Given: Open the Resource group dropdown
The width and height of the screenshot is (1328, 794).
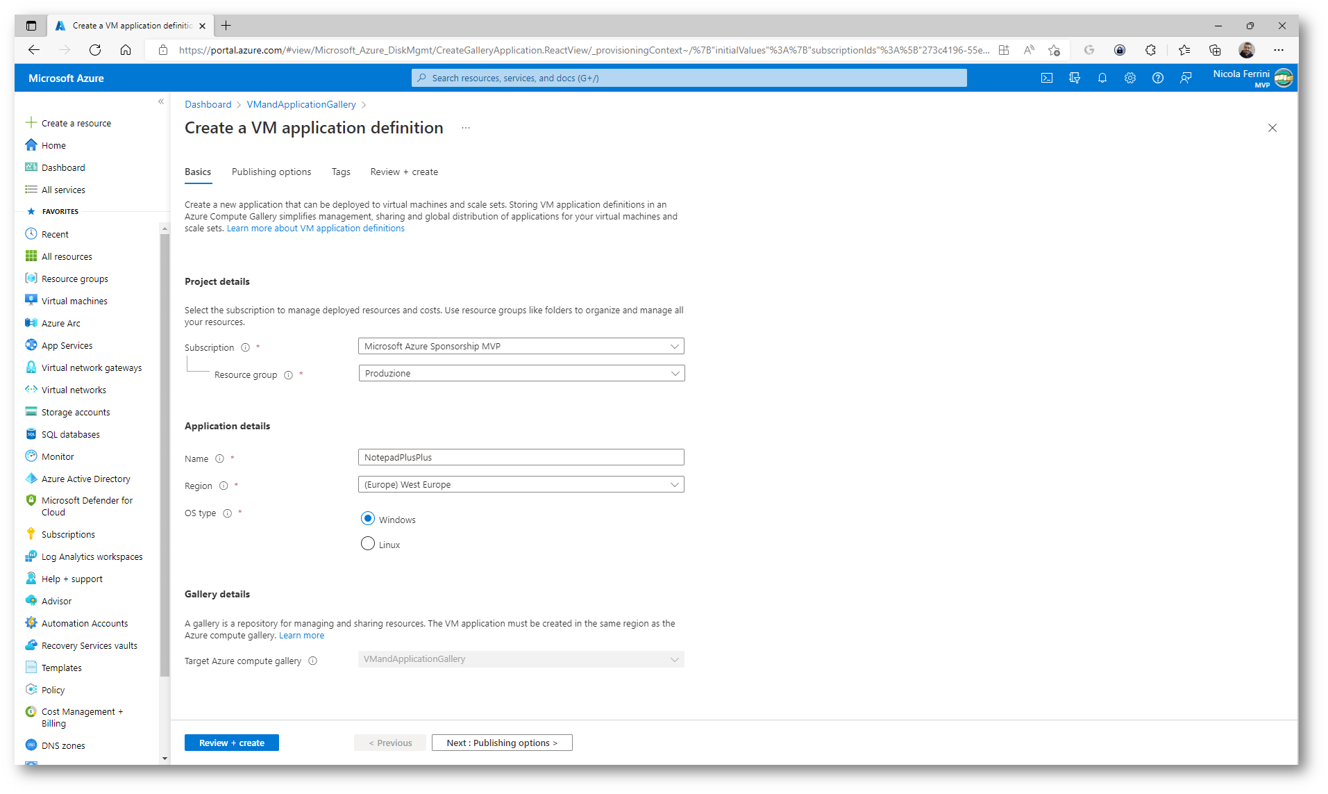Looking at the screenshot, I should click(x=521, y=373).
